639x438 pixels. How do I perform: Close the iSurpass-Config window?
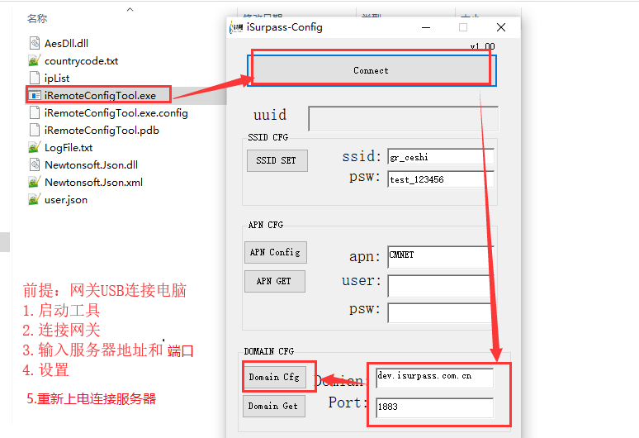[x=501, y=27]
